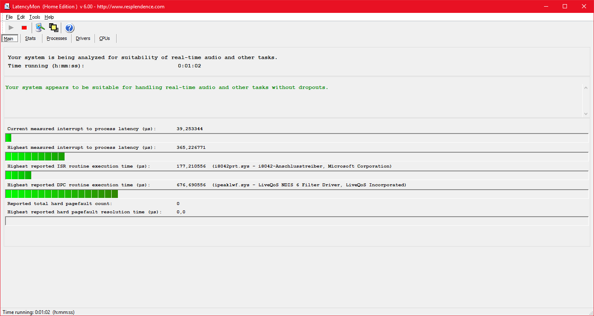Click the value 676,690556
Viewport: 594px width, 316px height.
pyautogui.click(x=191, y=185)
